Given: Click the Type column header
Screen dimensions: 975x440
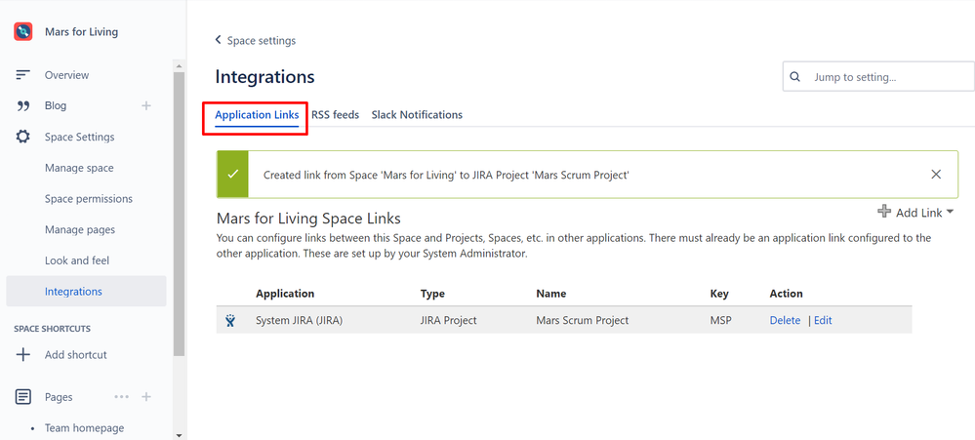Looking at the screenshot, I should 432,294.
